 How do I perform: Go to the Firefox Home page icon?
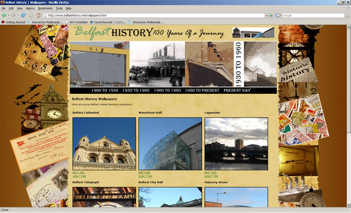pos(38,15)
